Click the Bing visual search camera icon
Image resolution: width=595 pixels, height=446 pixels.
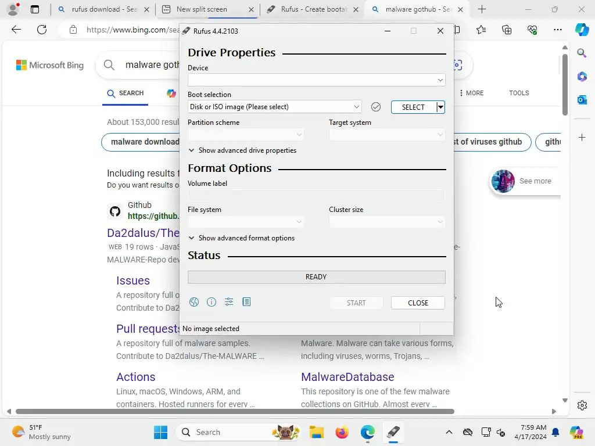[458, 65]
